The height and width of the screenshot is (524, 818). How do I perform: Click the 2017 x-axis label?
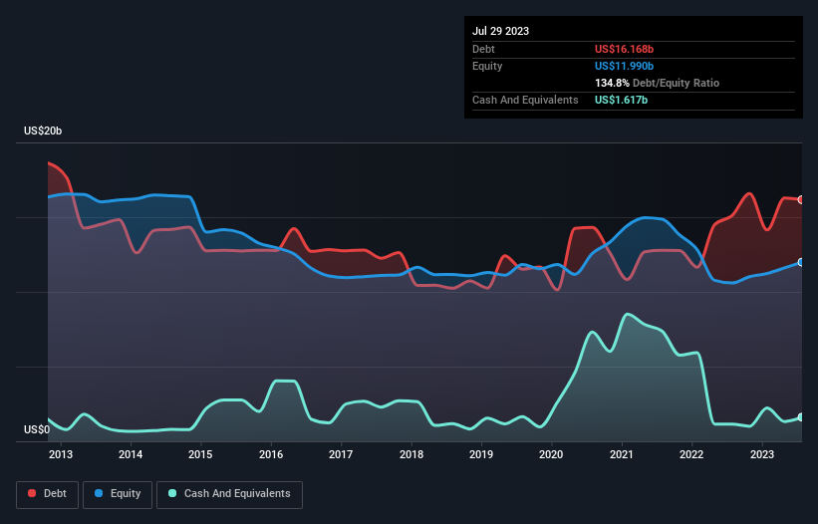341,454
